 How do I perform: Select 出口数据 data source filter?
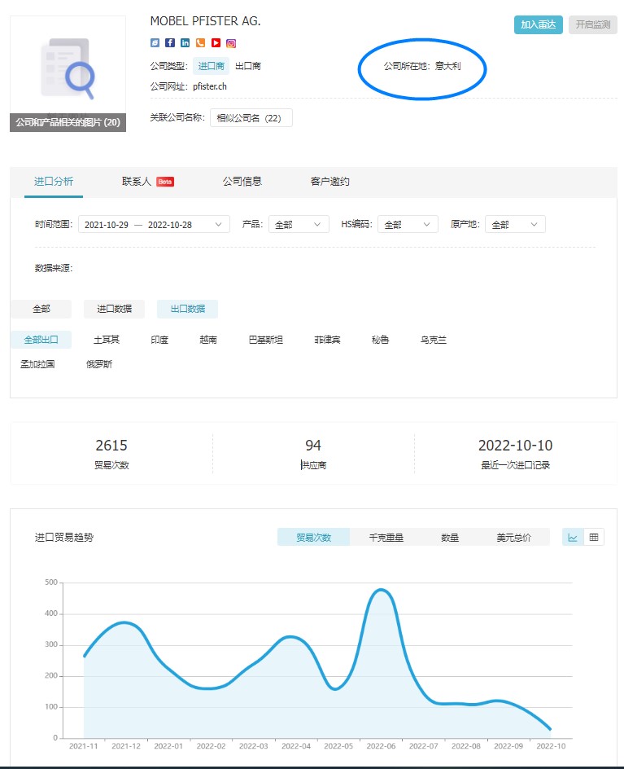188,309
